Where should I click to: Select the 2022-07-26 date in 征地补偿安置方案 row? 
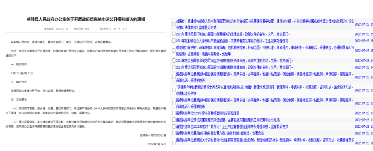pos(362,133)
